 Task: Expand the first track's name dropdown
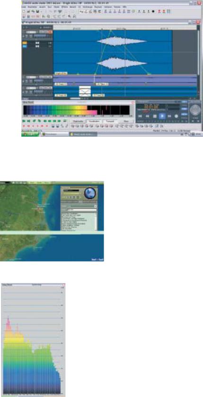(x=32, y=32)
